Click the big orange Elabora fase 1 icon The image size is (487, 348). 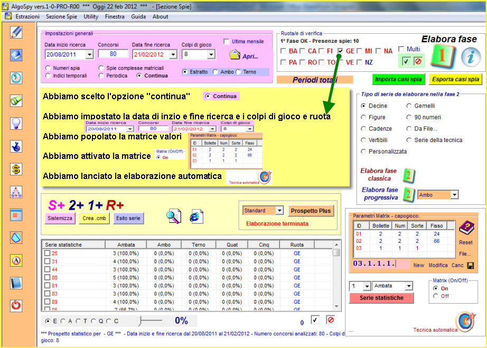pos(444,56)
